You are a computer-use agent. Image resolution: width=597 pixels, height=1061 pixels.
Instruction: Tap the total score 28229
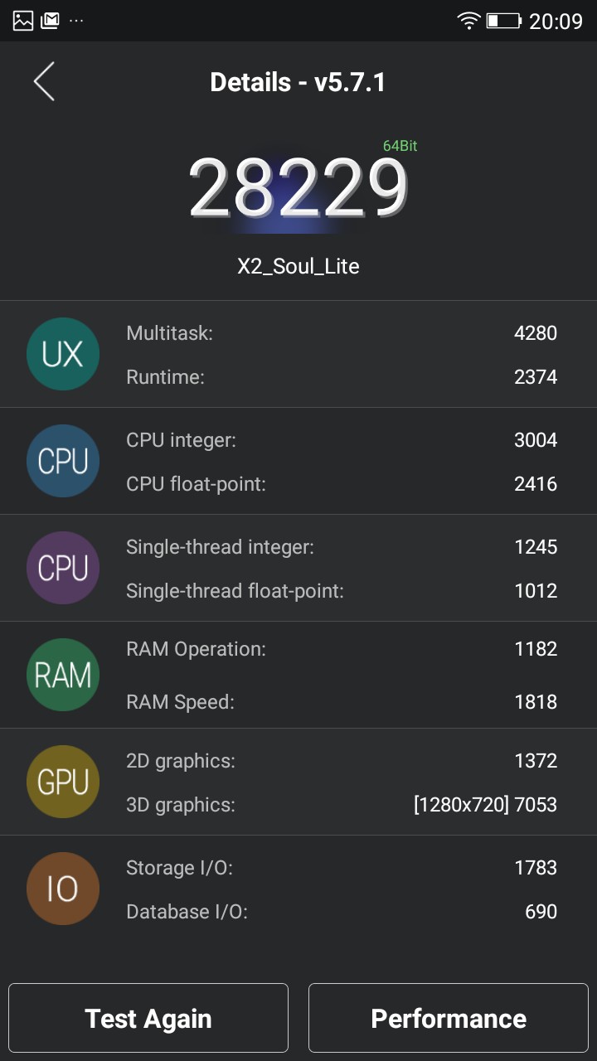298,189
